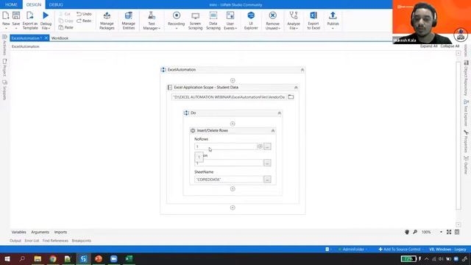Open the Windows Start menu
Screen dimensions: 471x265
coord(7,258)
